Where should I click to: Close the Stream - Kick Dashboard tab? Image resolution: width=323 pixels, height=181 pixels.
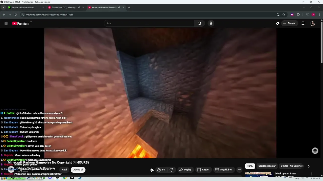pos(43,7)
